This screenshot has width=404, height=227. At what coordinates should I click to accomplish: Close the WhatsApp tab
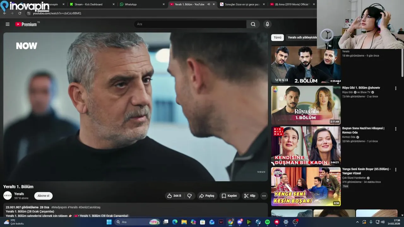pos(163,4)
